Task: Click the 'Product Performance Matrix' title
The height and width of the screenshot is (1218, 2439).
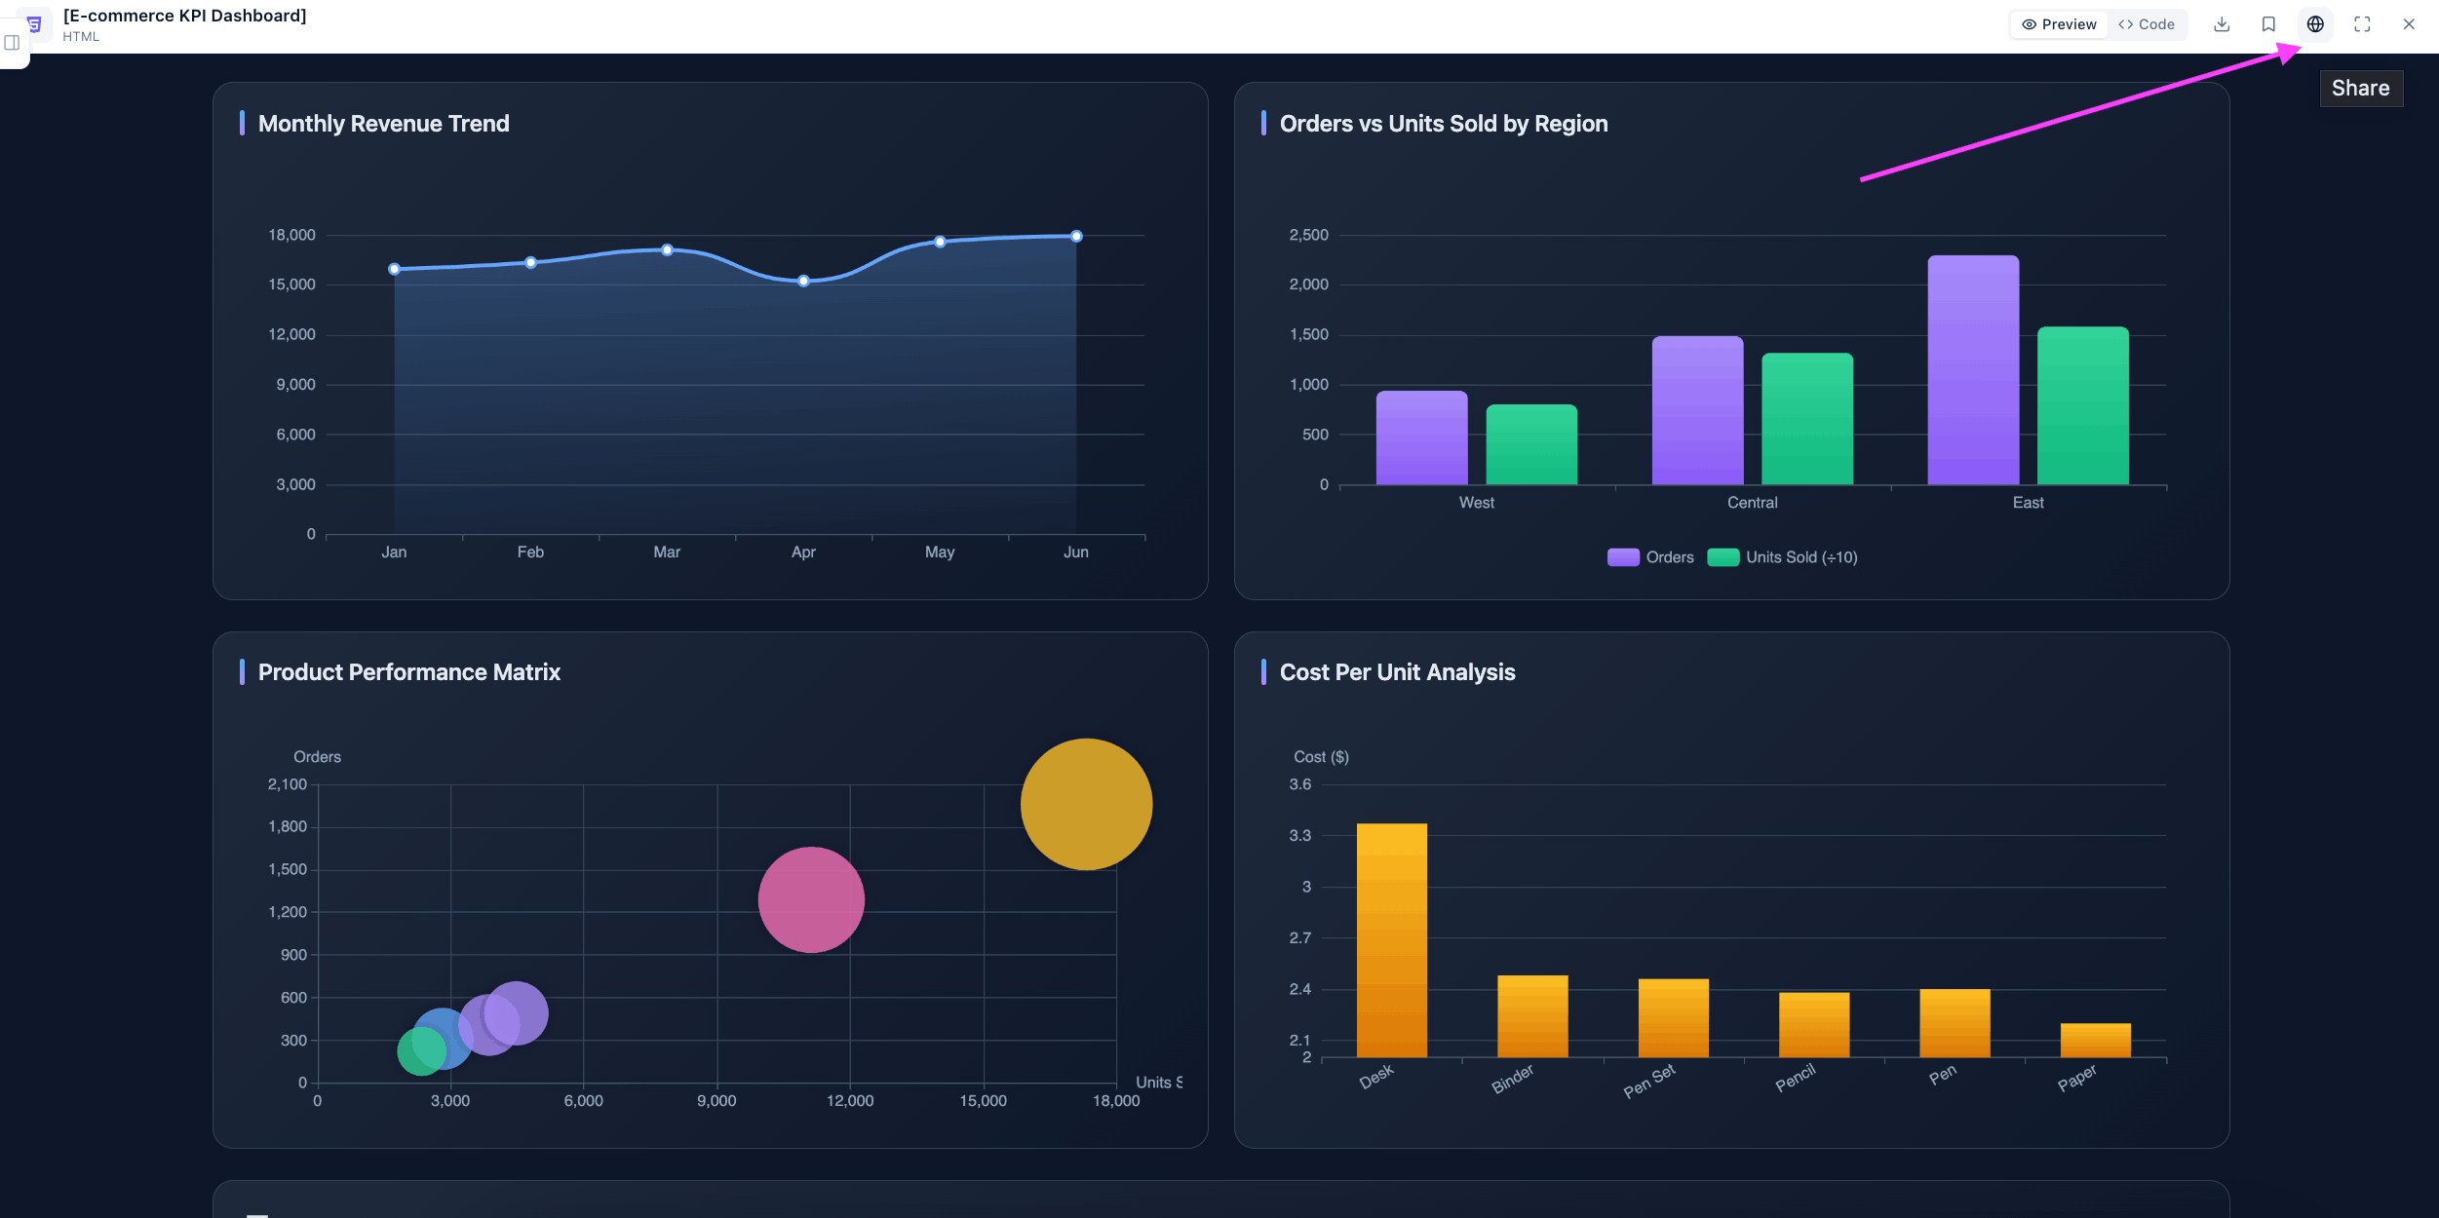Action: tap(409, 672)
